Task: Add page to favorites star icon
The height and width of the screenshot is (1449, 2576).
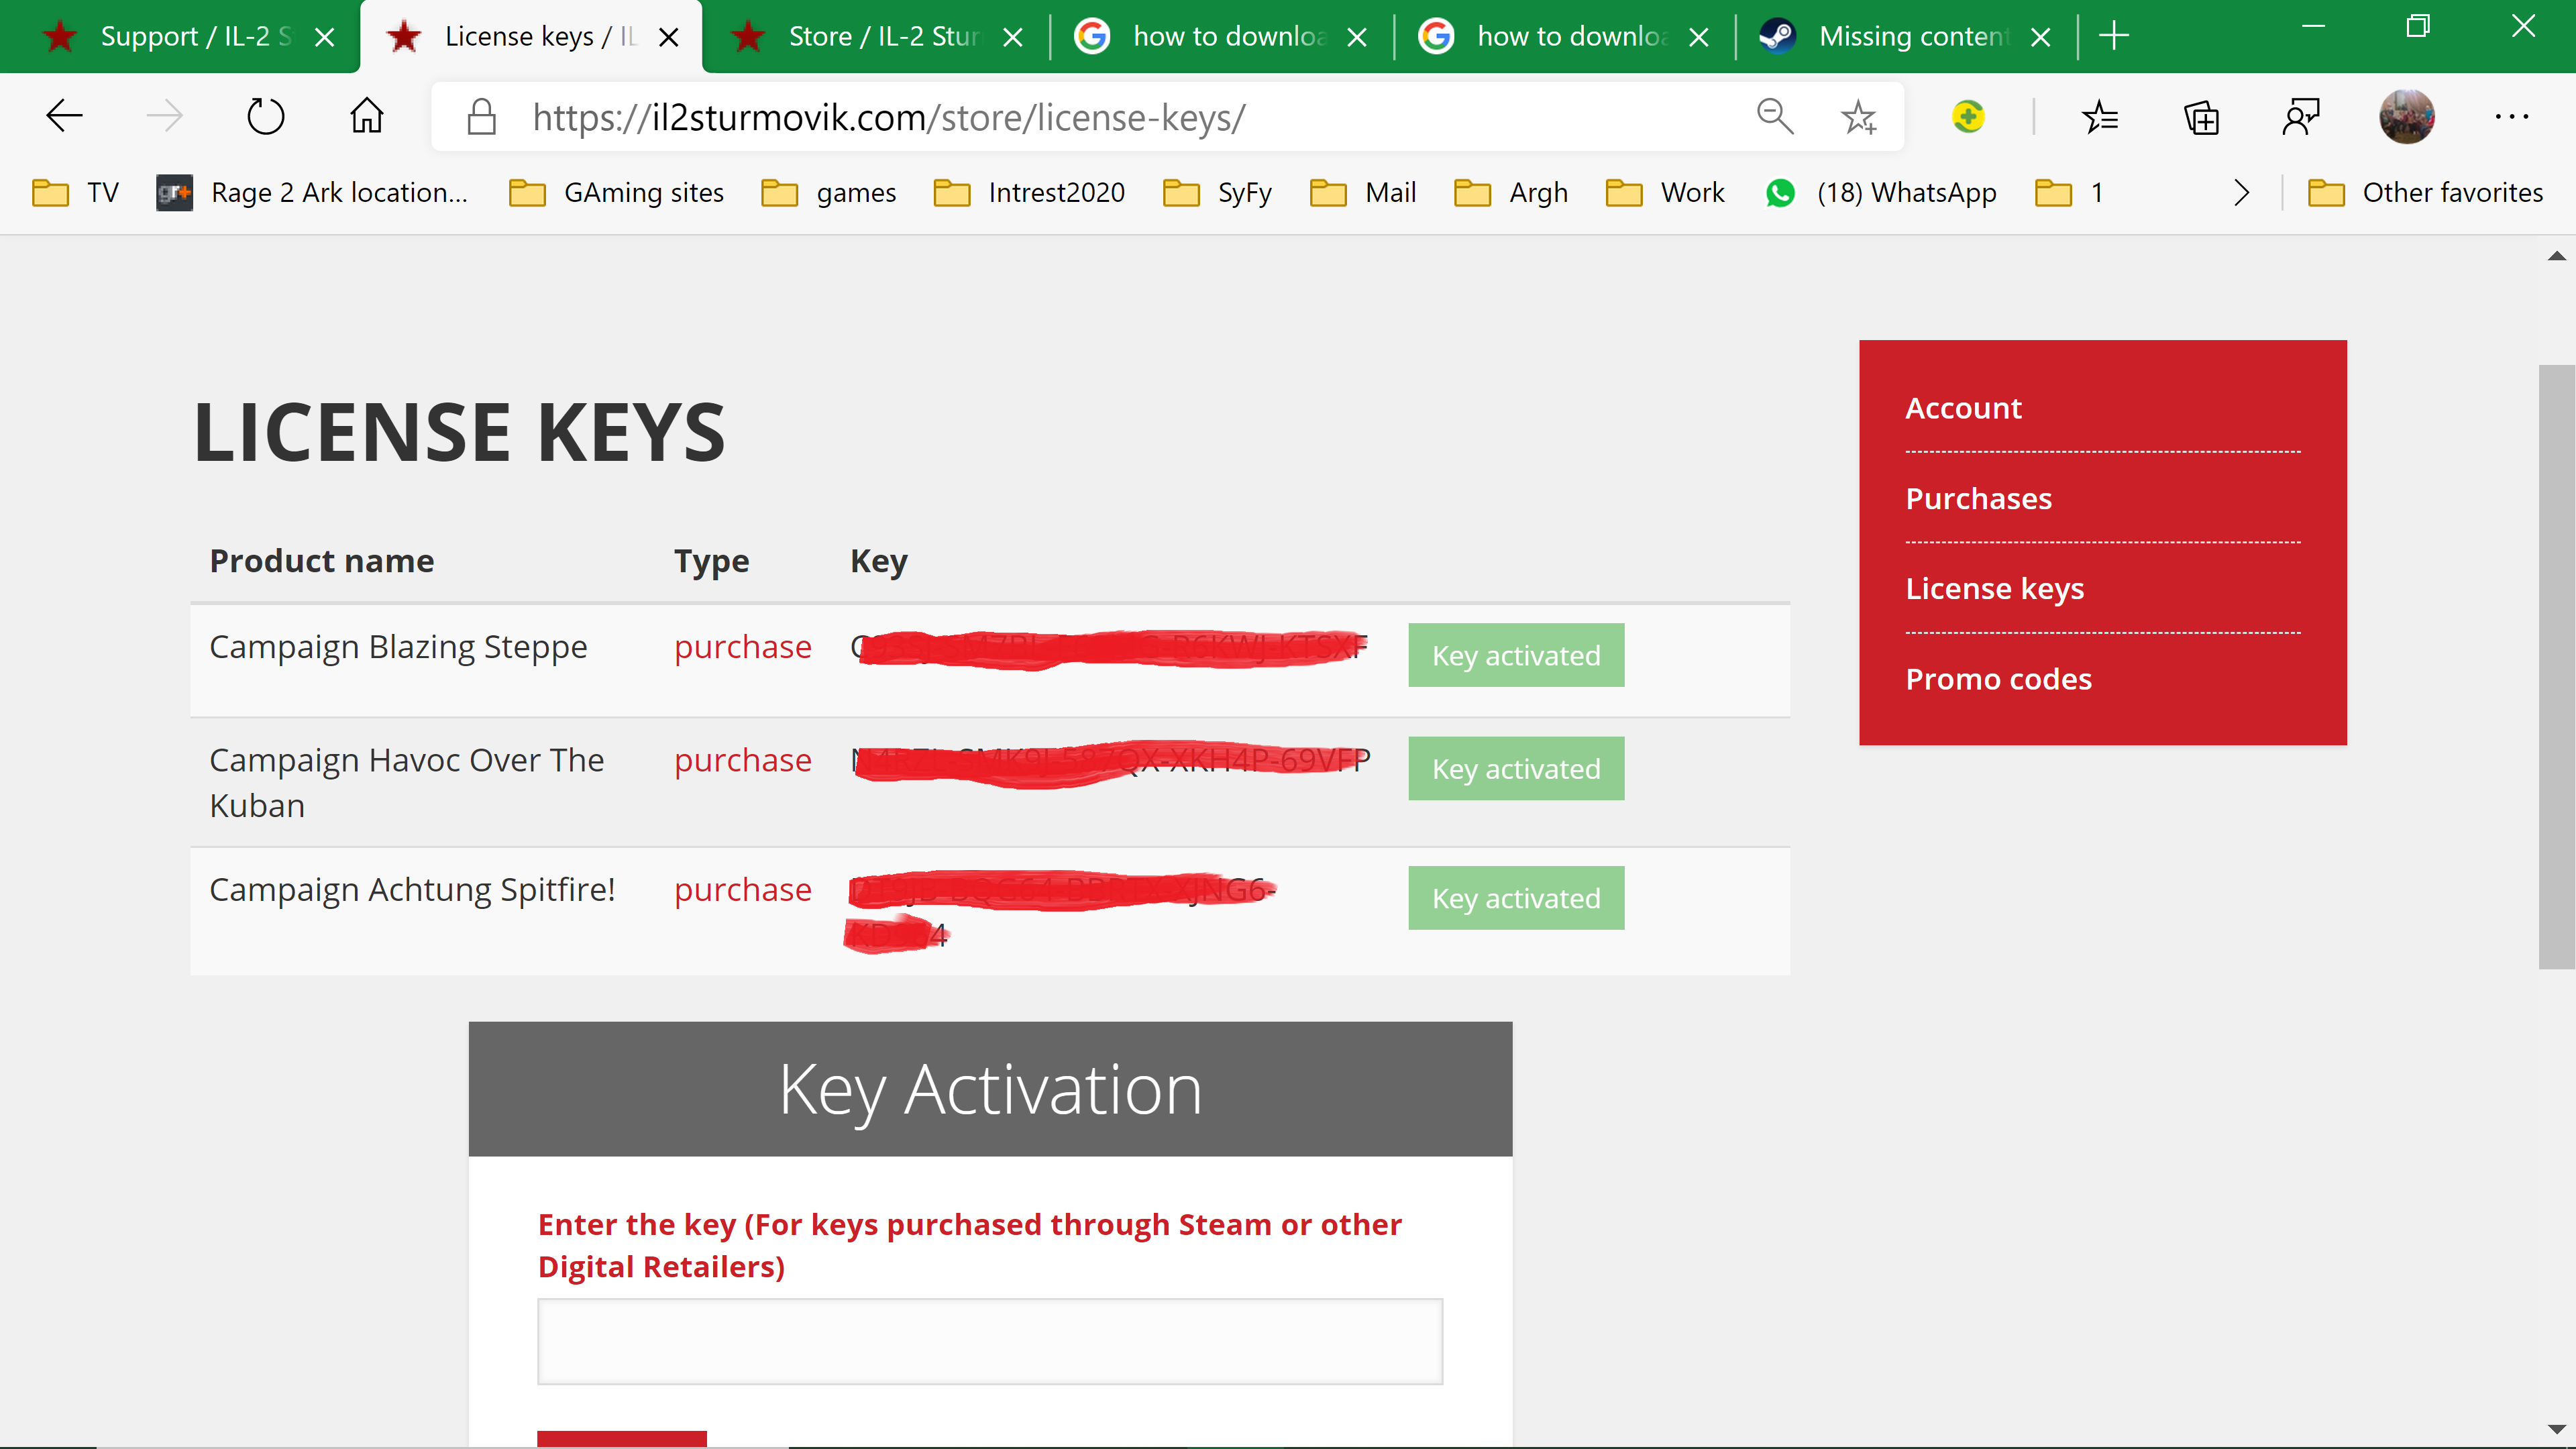Action: (x=1858, y=117)
